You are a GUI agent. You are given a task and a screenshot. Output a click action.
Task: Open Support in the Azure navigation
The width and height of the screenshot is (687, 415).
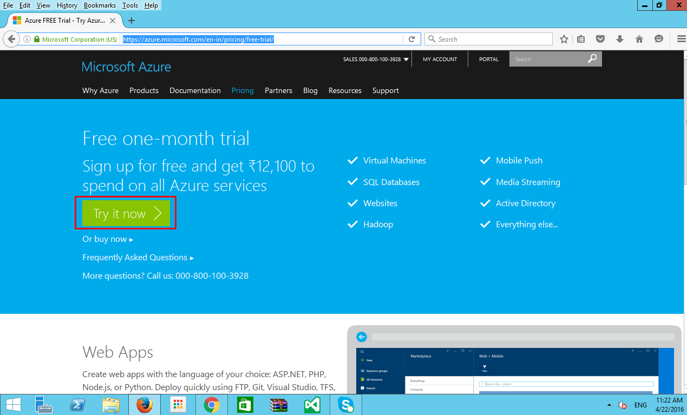point(385,90)
